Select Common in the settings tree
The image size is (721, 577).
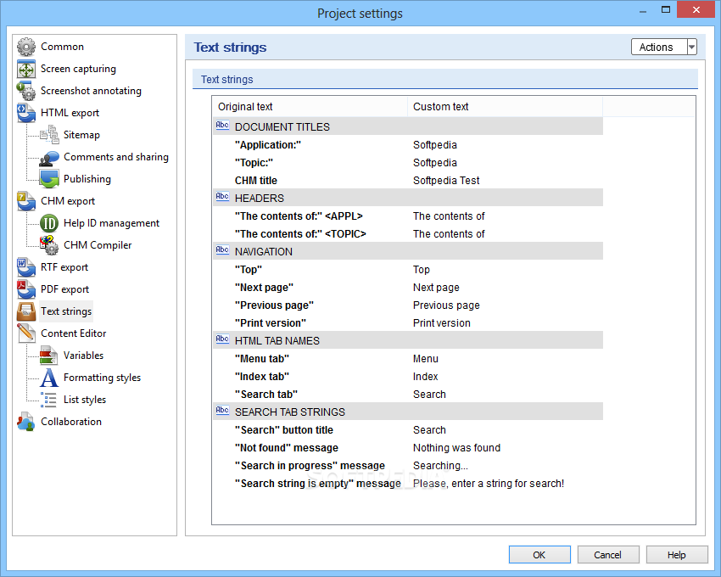(x=62, y=47)
